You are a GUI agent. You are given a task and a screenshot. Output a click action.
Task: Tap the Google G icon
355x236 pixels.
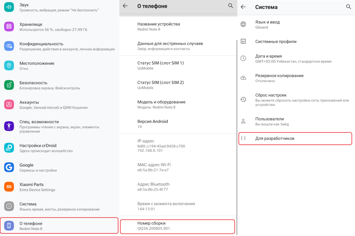click(9, 167)
